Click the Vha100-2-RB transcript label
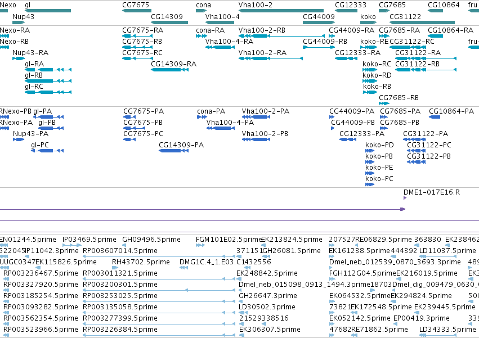 262,30
